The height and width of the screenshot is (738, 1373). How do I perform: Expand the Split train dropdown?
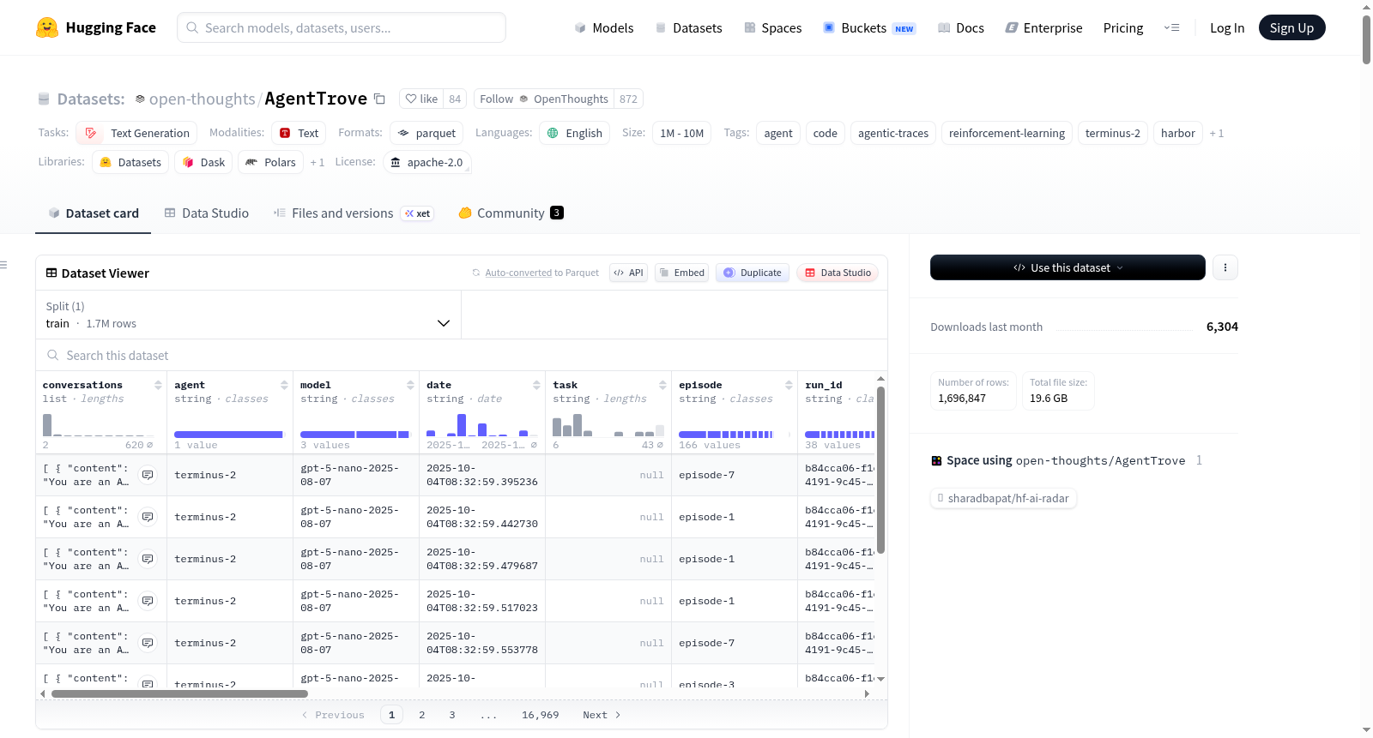pyautogui.click(x=248, y=315)
